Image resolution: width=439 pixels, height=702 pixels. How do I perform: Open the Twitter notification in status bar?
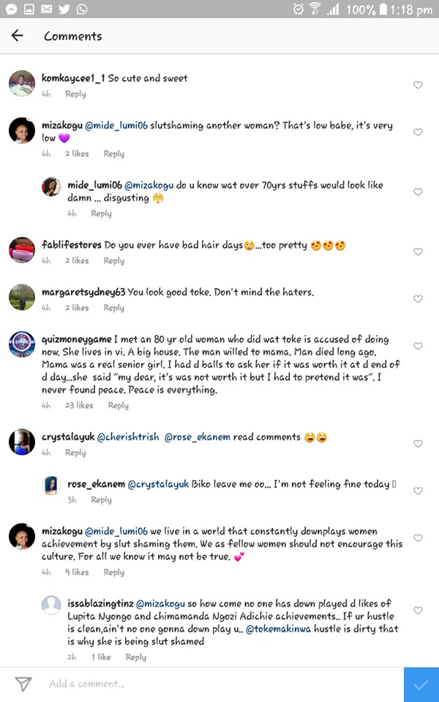tap(63, 10)
